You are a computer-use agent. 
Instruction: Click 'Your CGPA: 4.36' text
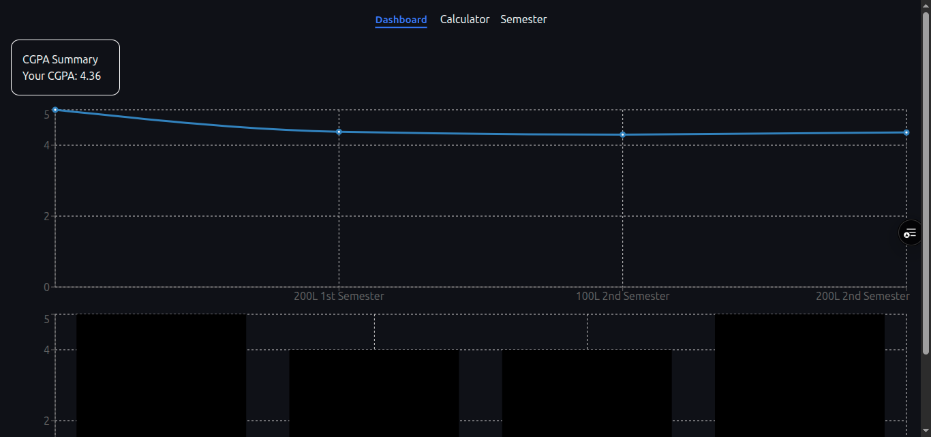62,76
